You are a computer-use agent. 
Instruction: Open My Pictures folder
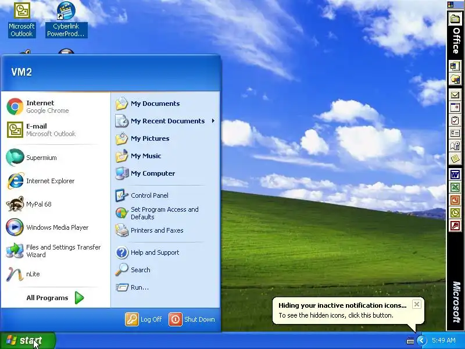[x=166, y=138]
